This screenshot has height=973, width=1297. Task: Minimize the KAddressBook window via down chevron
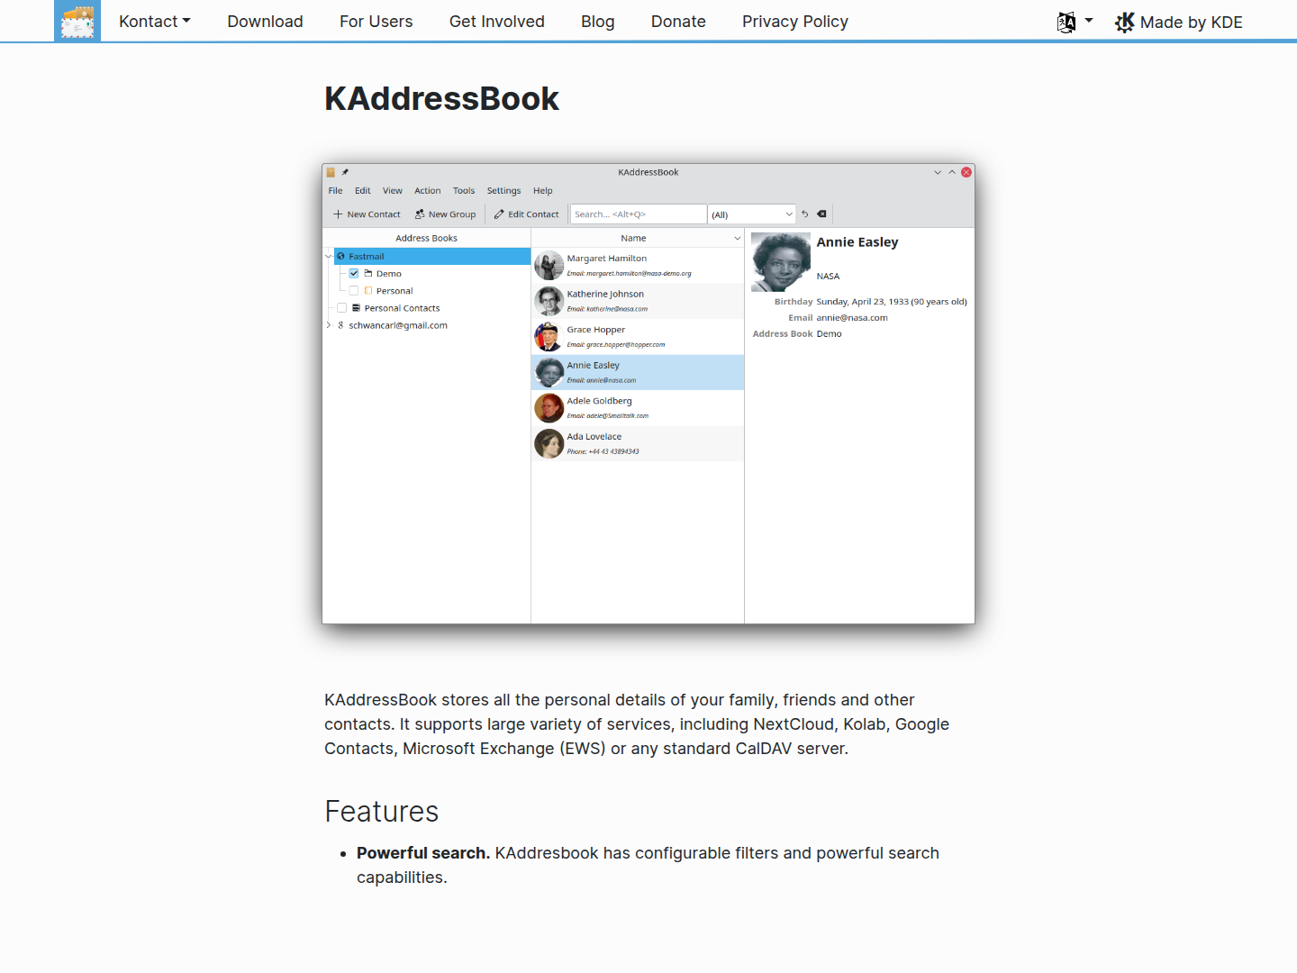tap(938, 172)
